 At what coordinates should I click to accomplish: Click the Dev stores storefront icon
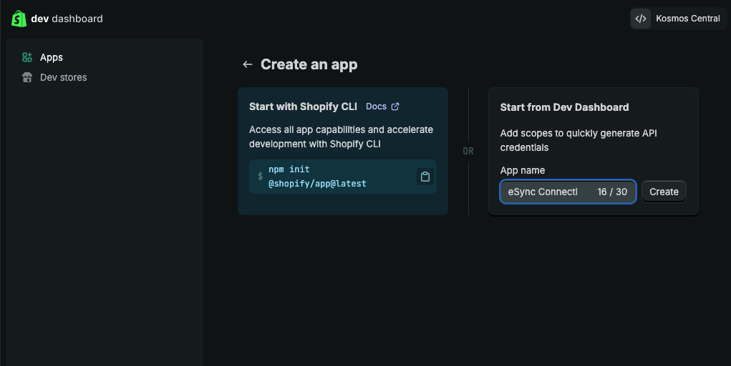pos(27,77)
